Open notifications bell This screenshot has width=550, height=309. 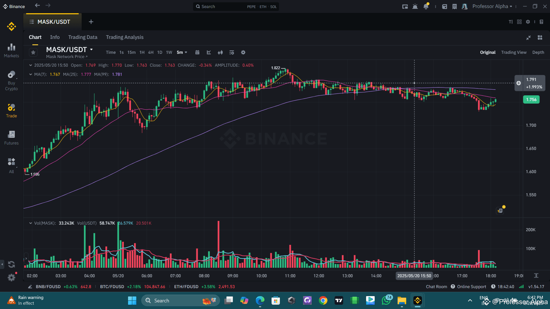pyautogui.click(x=426, y=6)
